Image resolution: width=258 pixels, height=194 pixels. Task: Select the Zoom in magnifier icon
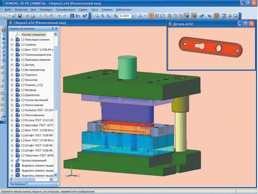pyautogui.click(x=102, y=16)
